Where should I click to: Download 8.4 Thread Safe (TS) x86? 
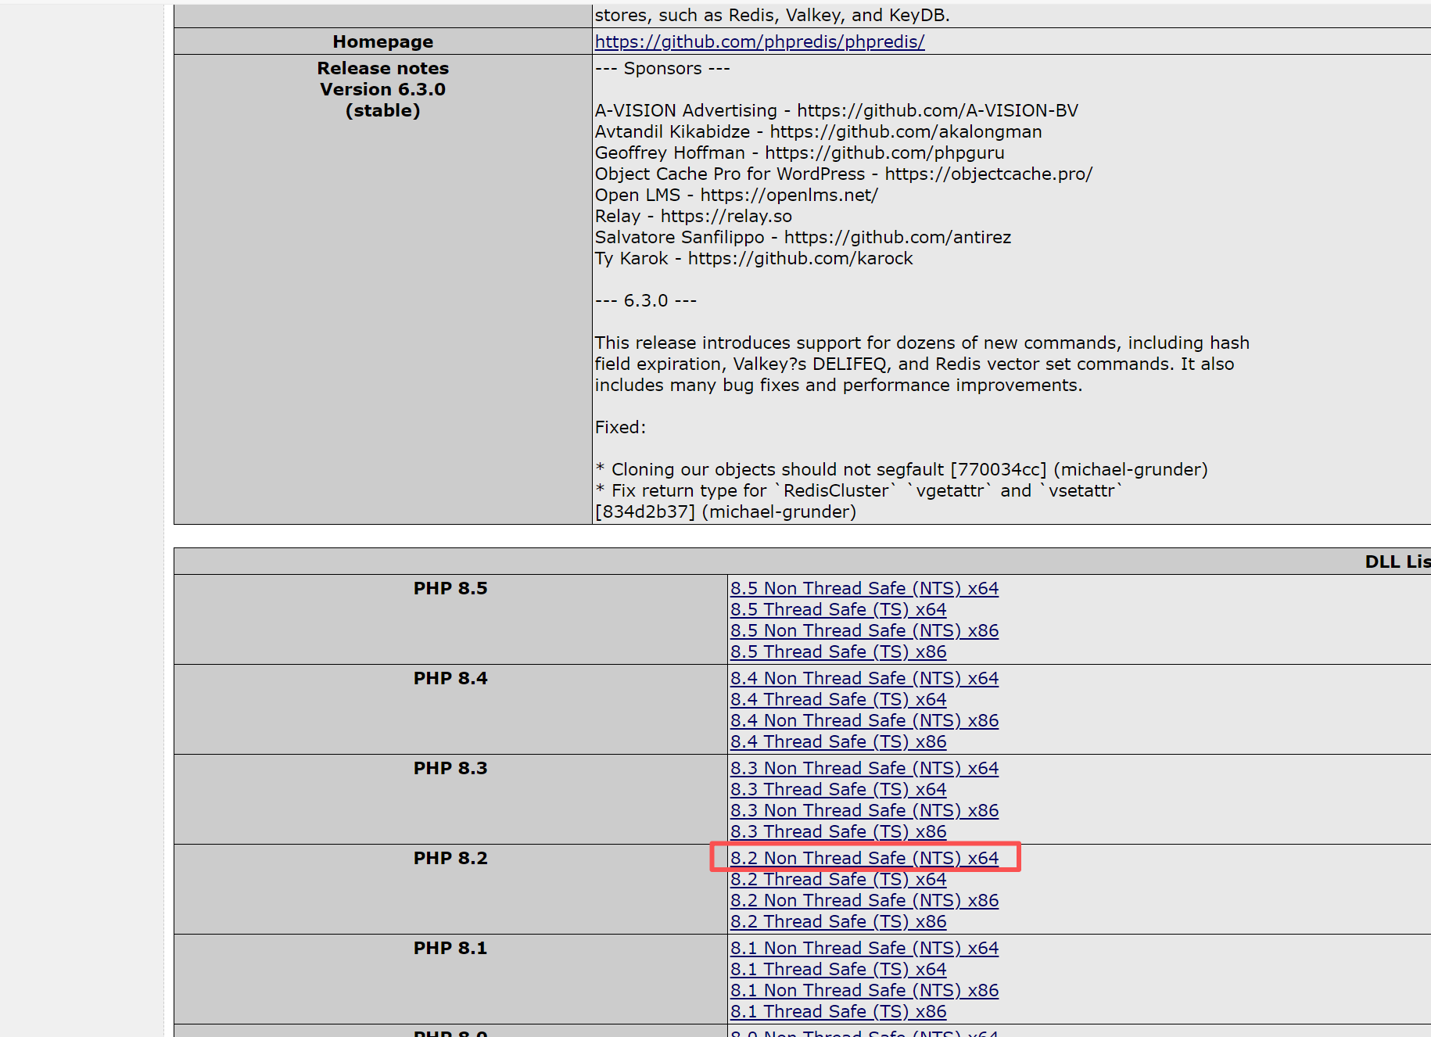pos(838,741)
